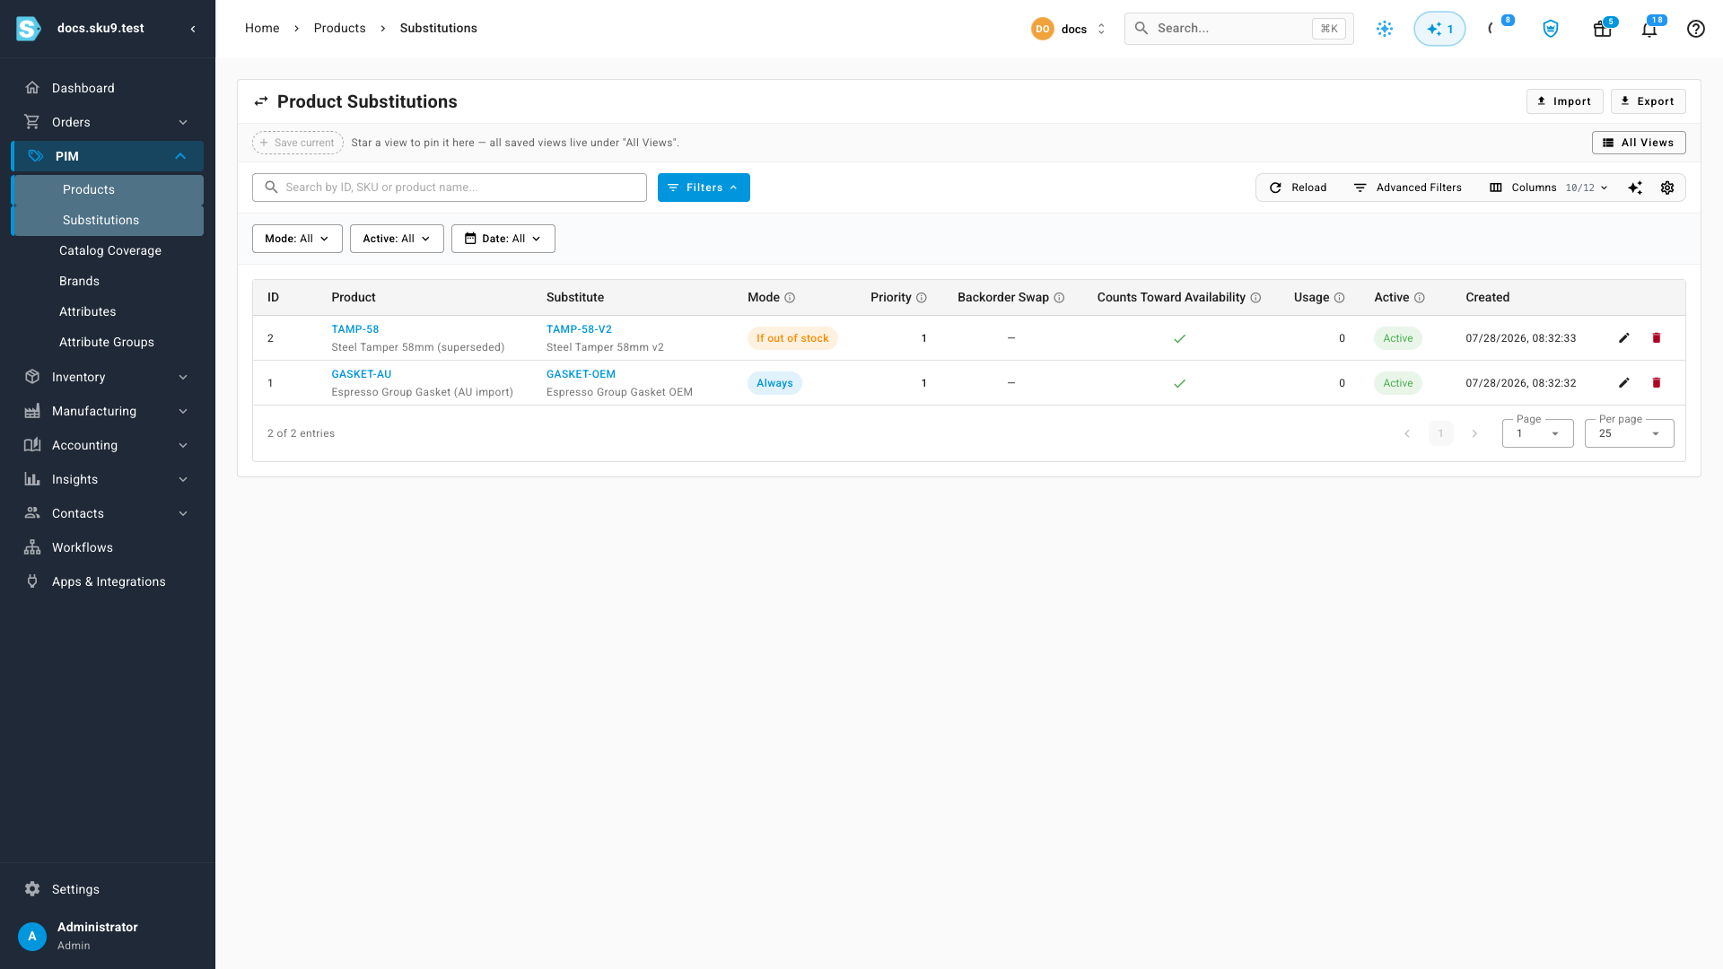This screenshot has height=969, width=1723.
Task: Open Products in the sidebar
Action: click(x=108, y=189)
